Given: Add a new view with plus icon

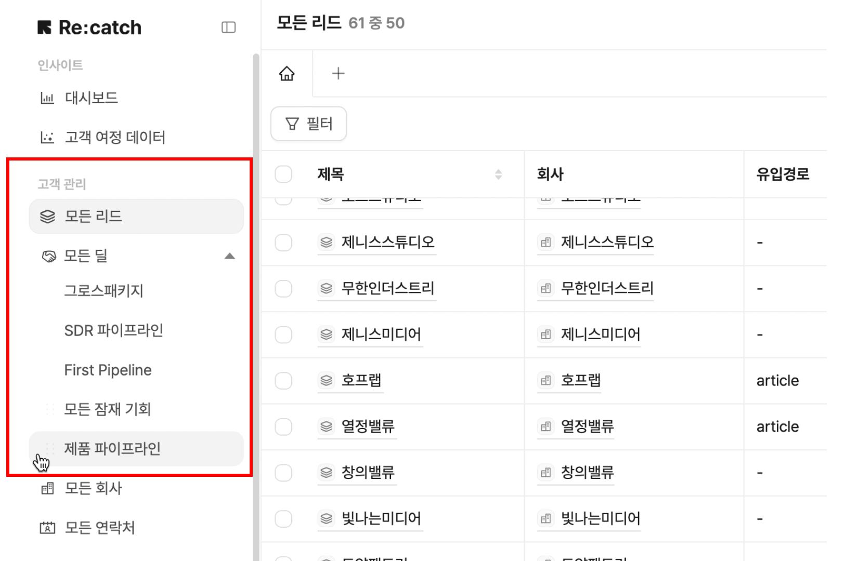Looking at the screenshot, I should 338,74.
